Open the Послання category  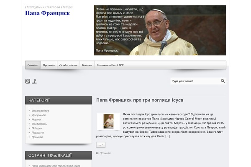[38, 133]
